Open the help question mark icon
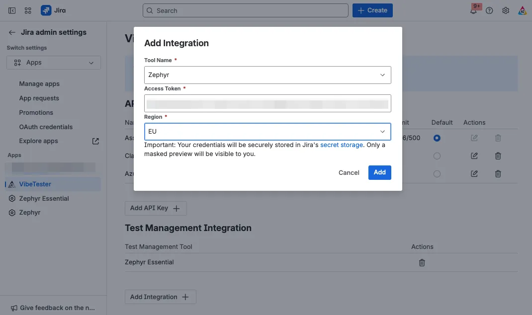The height and width of the screenshot is (315, 532). [489, 10]
